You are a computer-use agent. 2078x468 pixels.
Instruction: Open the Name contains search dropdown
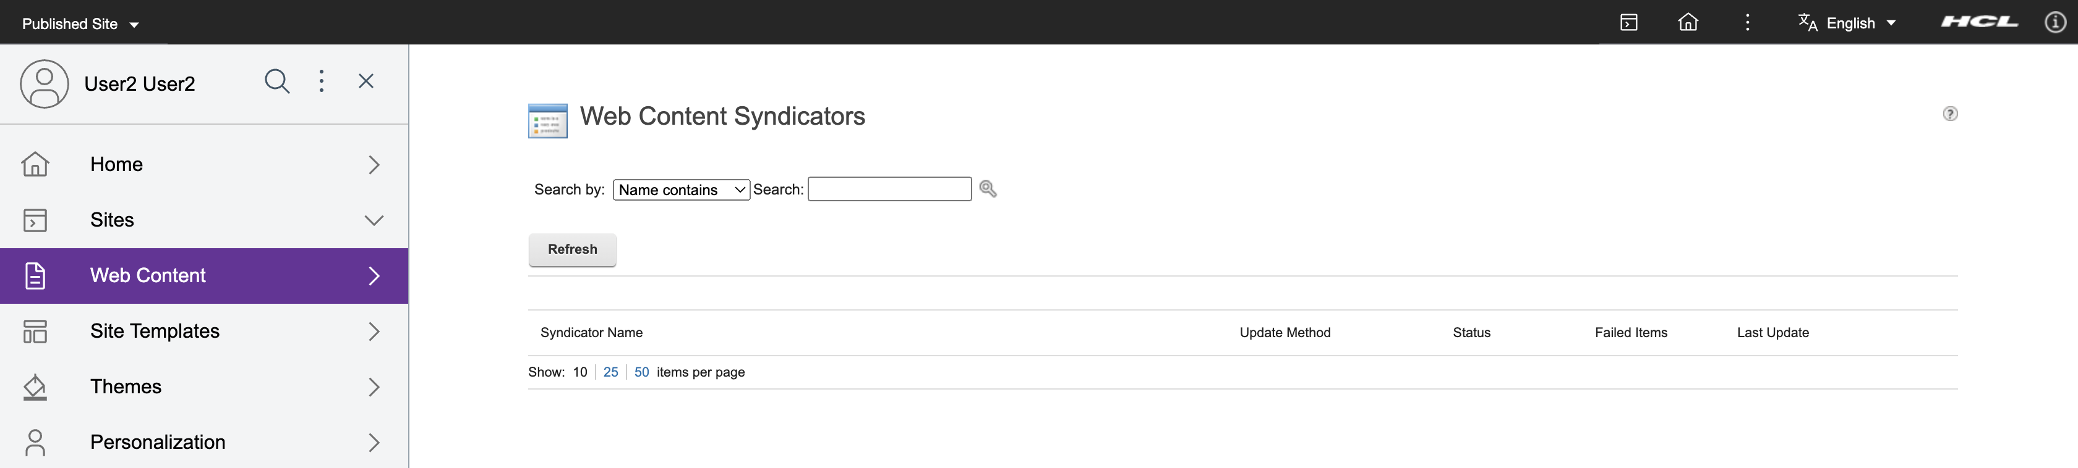[x=681, y=190]
